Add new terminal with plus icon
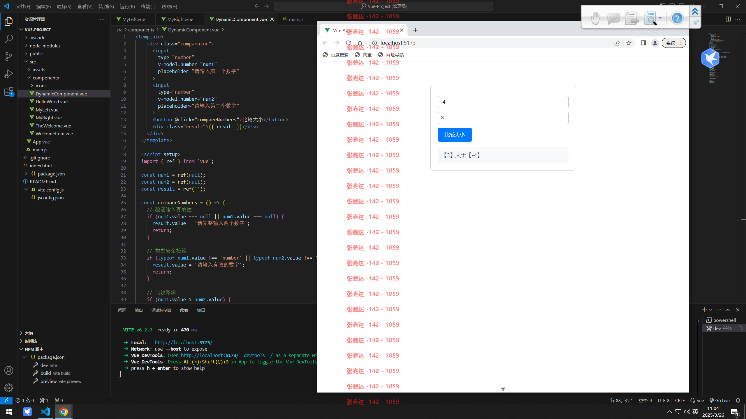This screenshot has height=419, width=746. tap(704, 310)
